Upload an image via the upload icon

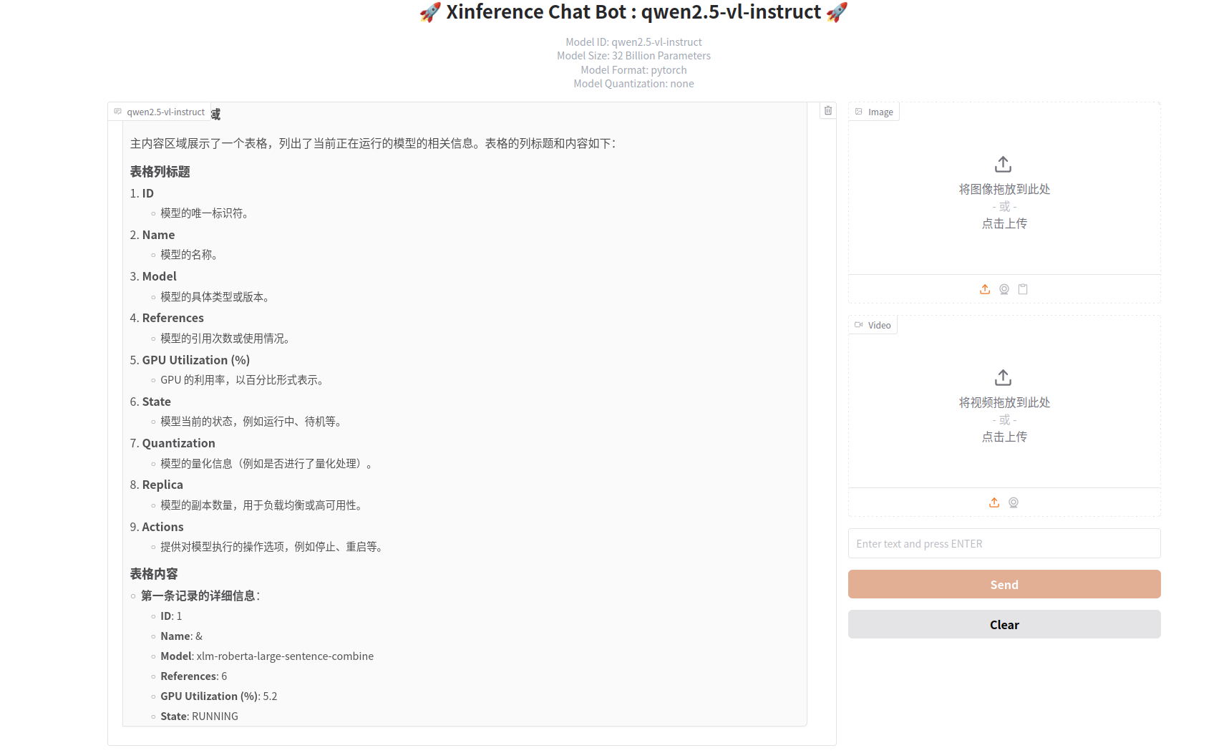pos(984,289)
